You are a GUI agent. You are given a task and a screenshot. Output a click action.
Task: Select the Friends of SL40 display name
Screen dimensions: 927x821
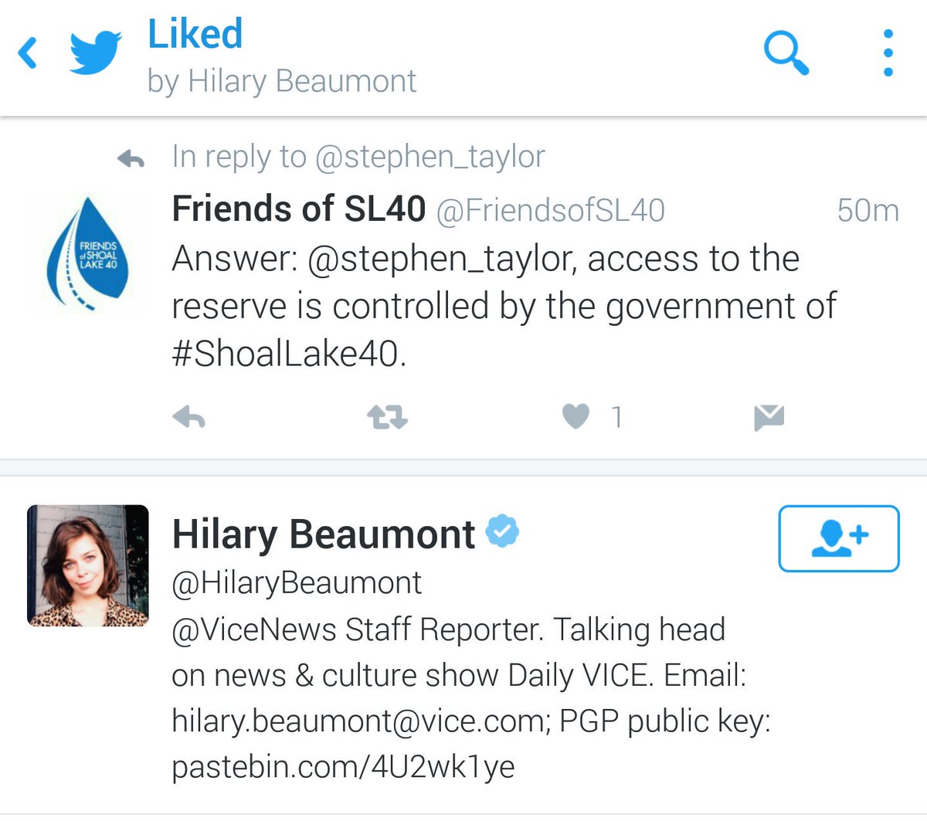pyautogui.click(x=298, y=209)
